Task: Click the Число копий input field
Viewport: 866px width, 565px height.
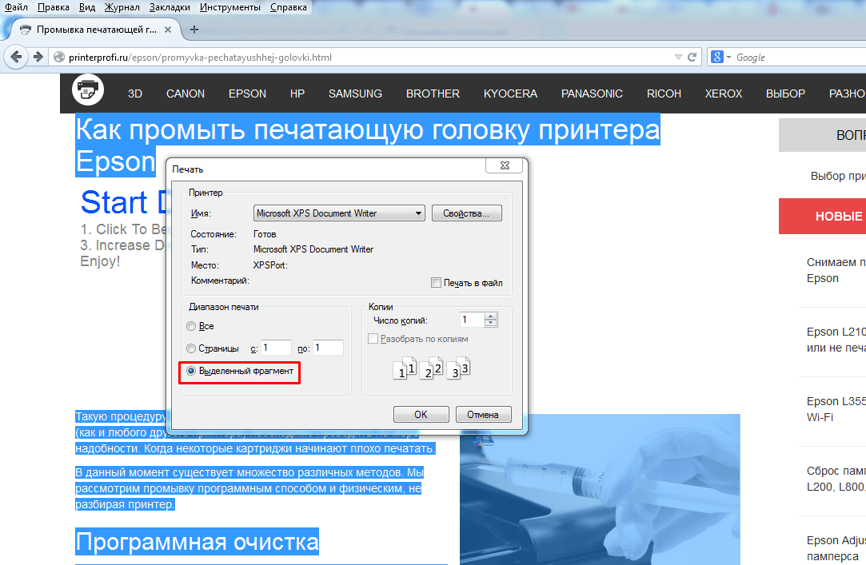Action: pyautogui.click(x=473, y=320)
